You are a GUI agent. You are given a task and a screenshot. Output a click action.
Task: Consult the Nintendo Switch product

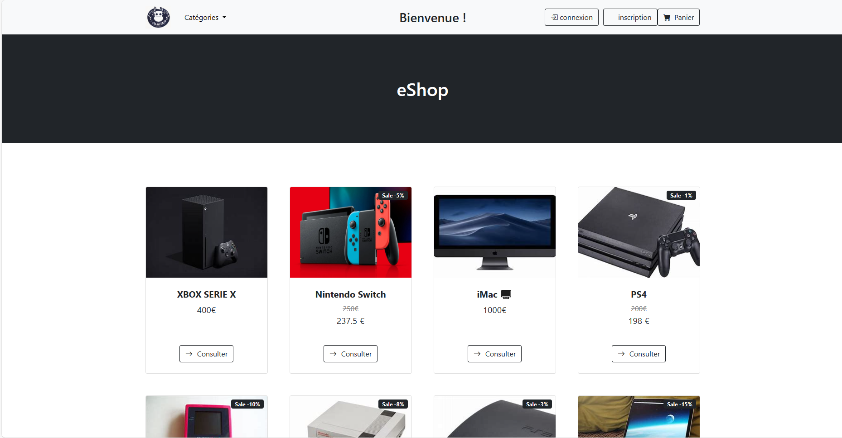(350, 354)
